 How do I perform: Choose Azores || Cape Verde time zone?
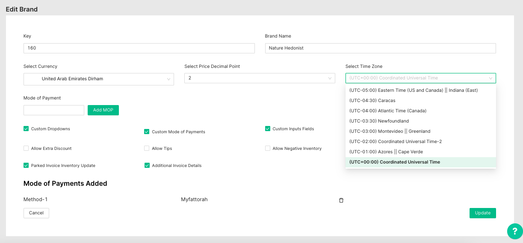[386, 152]
